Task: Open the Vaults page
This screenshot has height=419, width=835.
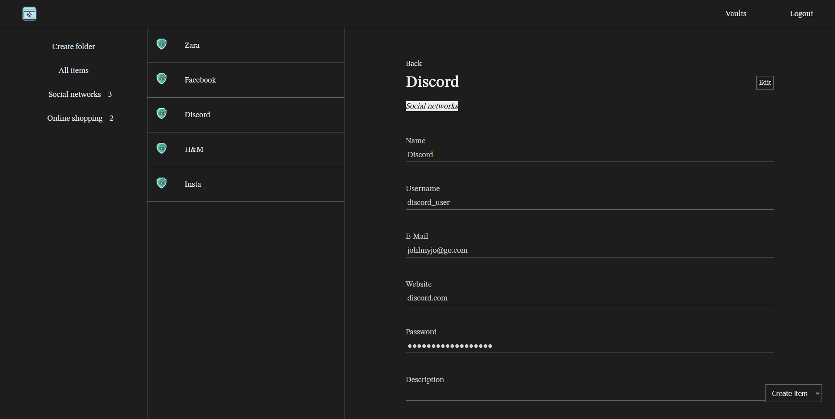Action: click(x=735, y=13)
